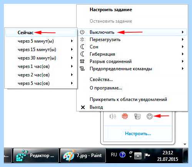The image size is (192, 167).
Task: Click the restart icon beside Перезагрузить
Action: 82,40
